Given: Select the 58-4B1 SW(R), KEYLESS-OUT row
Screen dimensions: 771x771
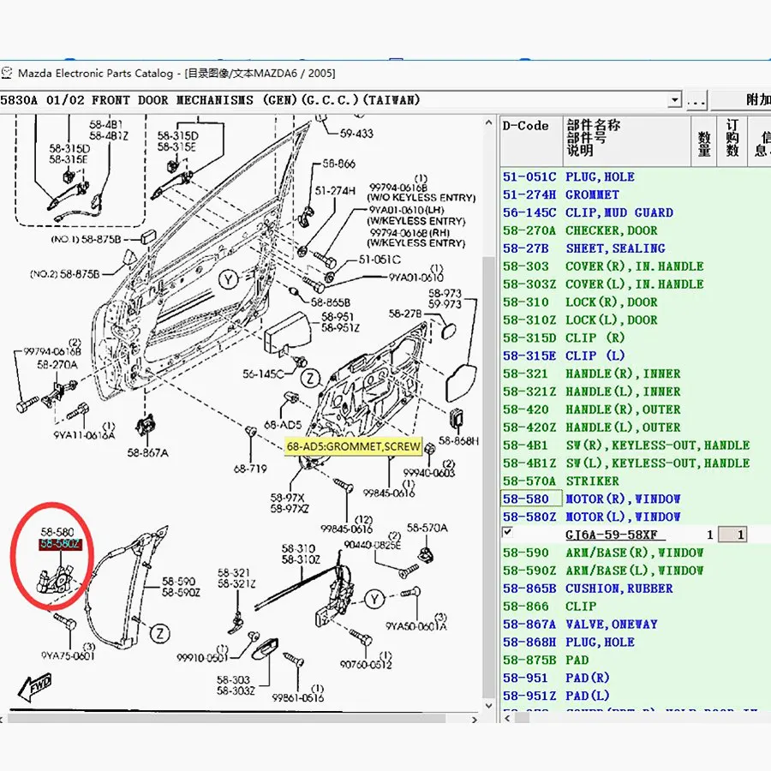Looking at the screenshot, I should point(636,445).
